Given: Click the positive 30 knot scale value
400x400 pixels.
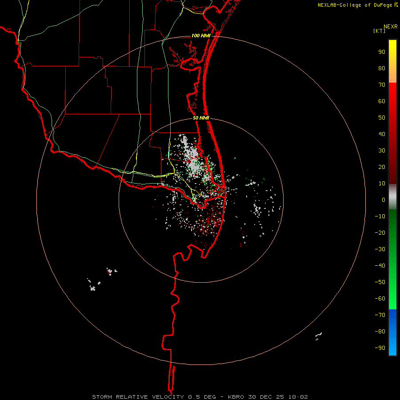Looking at the screenshot, I should click(x=382, y=151).
